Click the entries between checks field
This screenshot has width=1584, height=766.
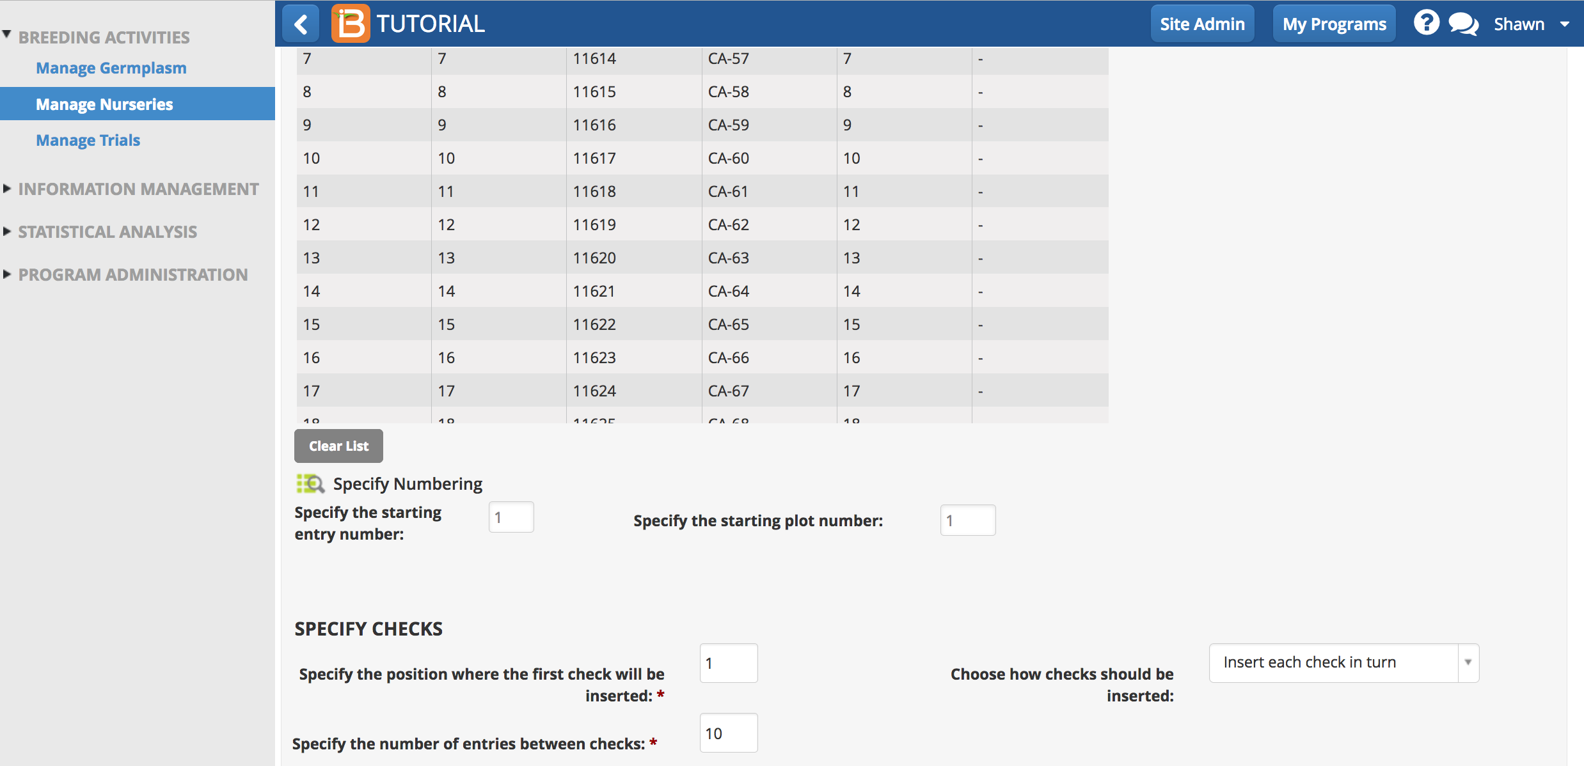click(x=728, y=733)
